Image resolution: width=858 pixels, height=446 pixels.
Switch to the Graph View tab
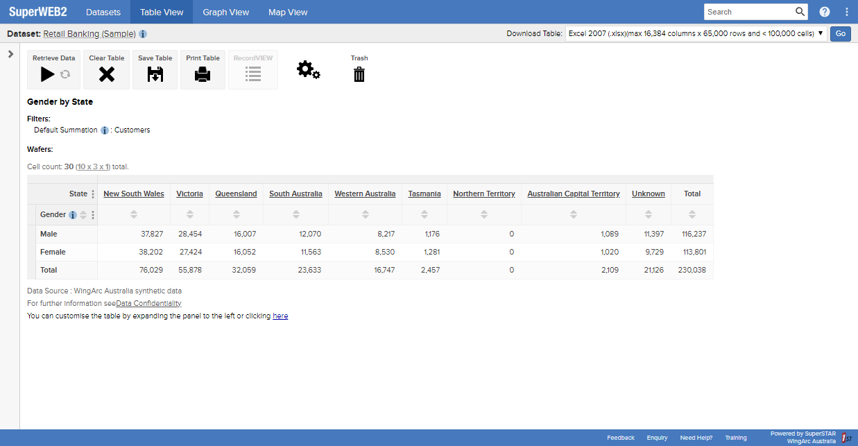[x=225, y=12]
